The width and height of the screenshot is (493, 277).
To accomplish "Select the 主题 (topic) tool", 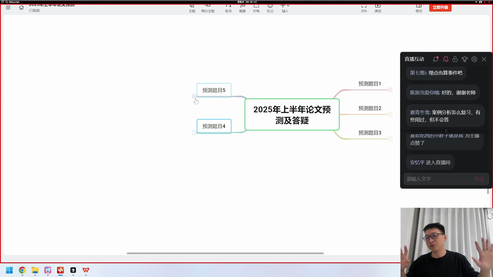I will tap(192, 8).
